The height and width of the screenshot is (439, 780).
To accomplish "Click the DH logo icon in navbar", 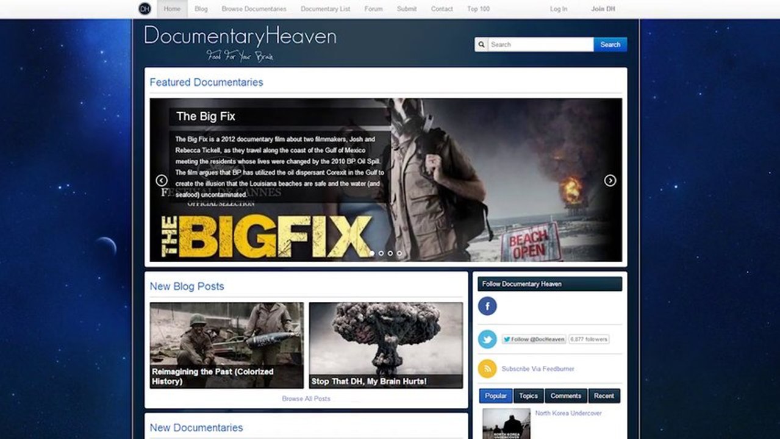I will [145, 9].
